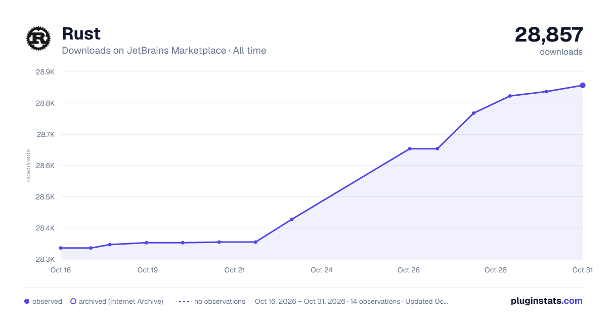
Task: Select the first data point at Oct 16
Action: click(61, 248)
